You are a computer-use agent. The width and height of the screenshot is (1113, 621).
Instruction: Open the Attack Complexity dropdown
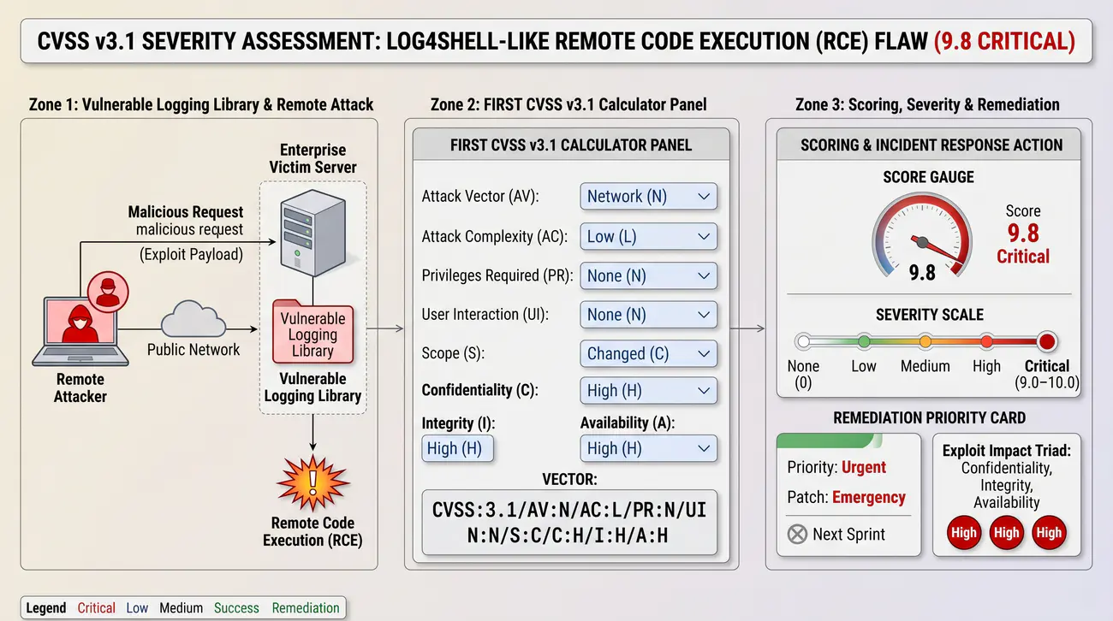[x=648, y=236]
